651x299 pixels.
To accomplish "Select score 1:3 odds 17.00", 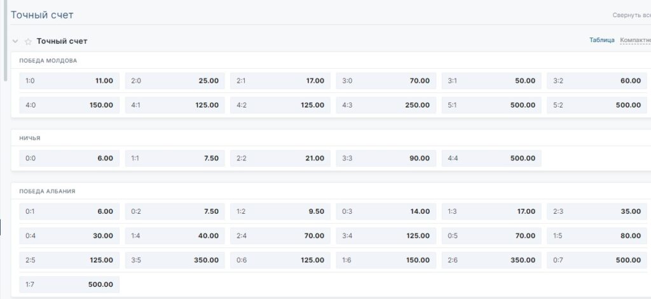I will (491, 211).
